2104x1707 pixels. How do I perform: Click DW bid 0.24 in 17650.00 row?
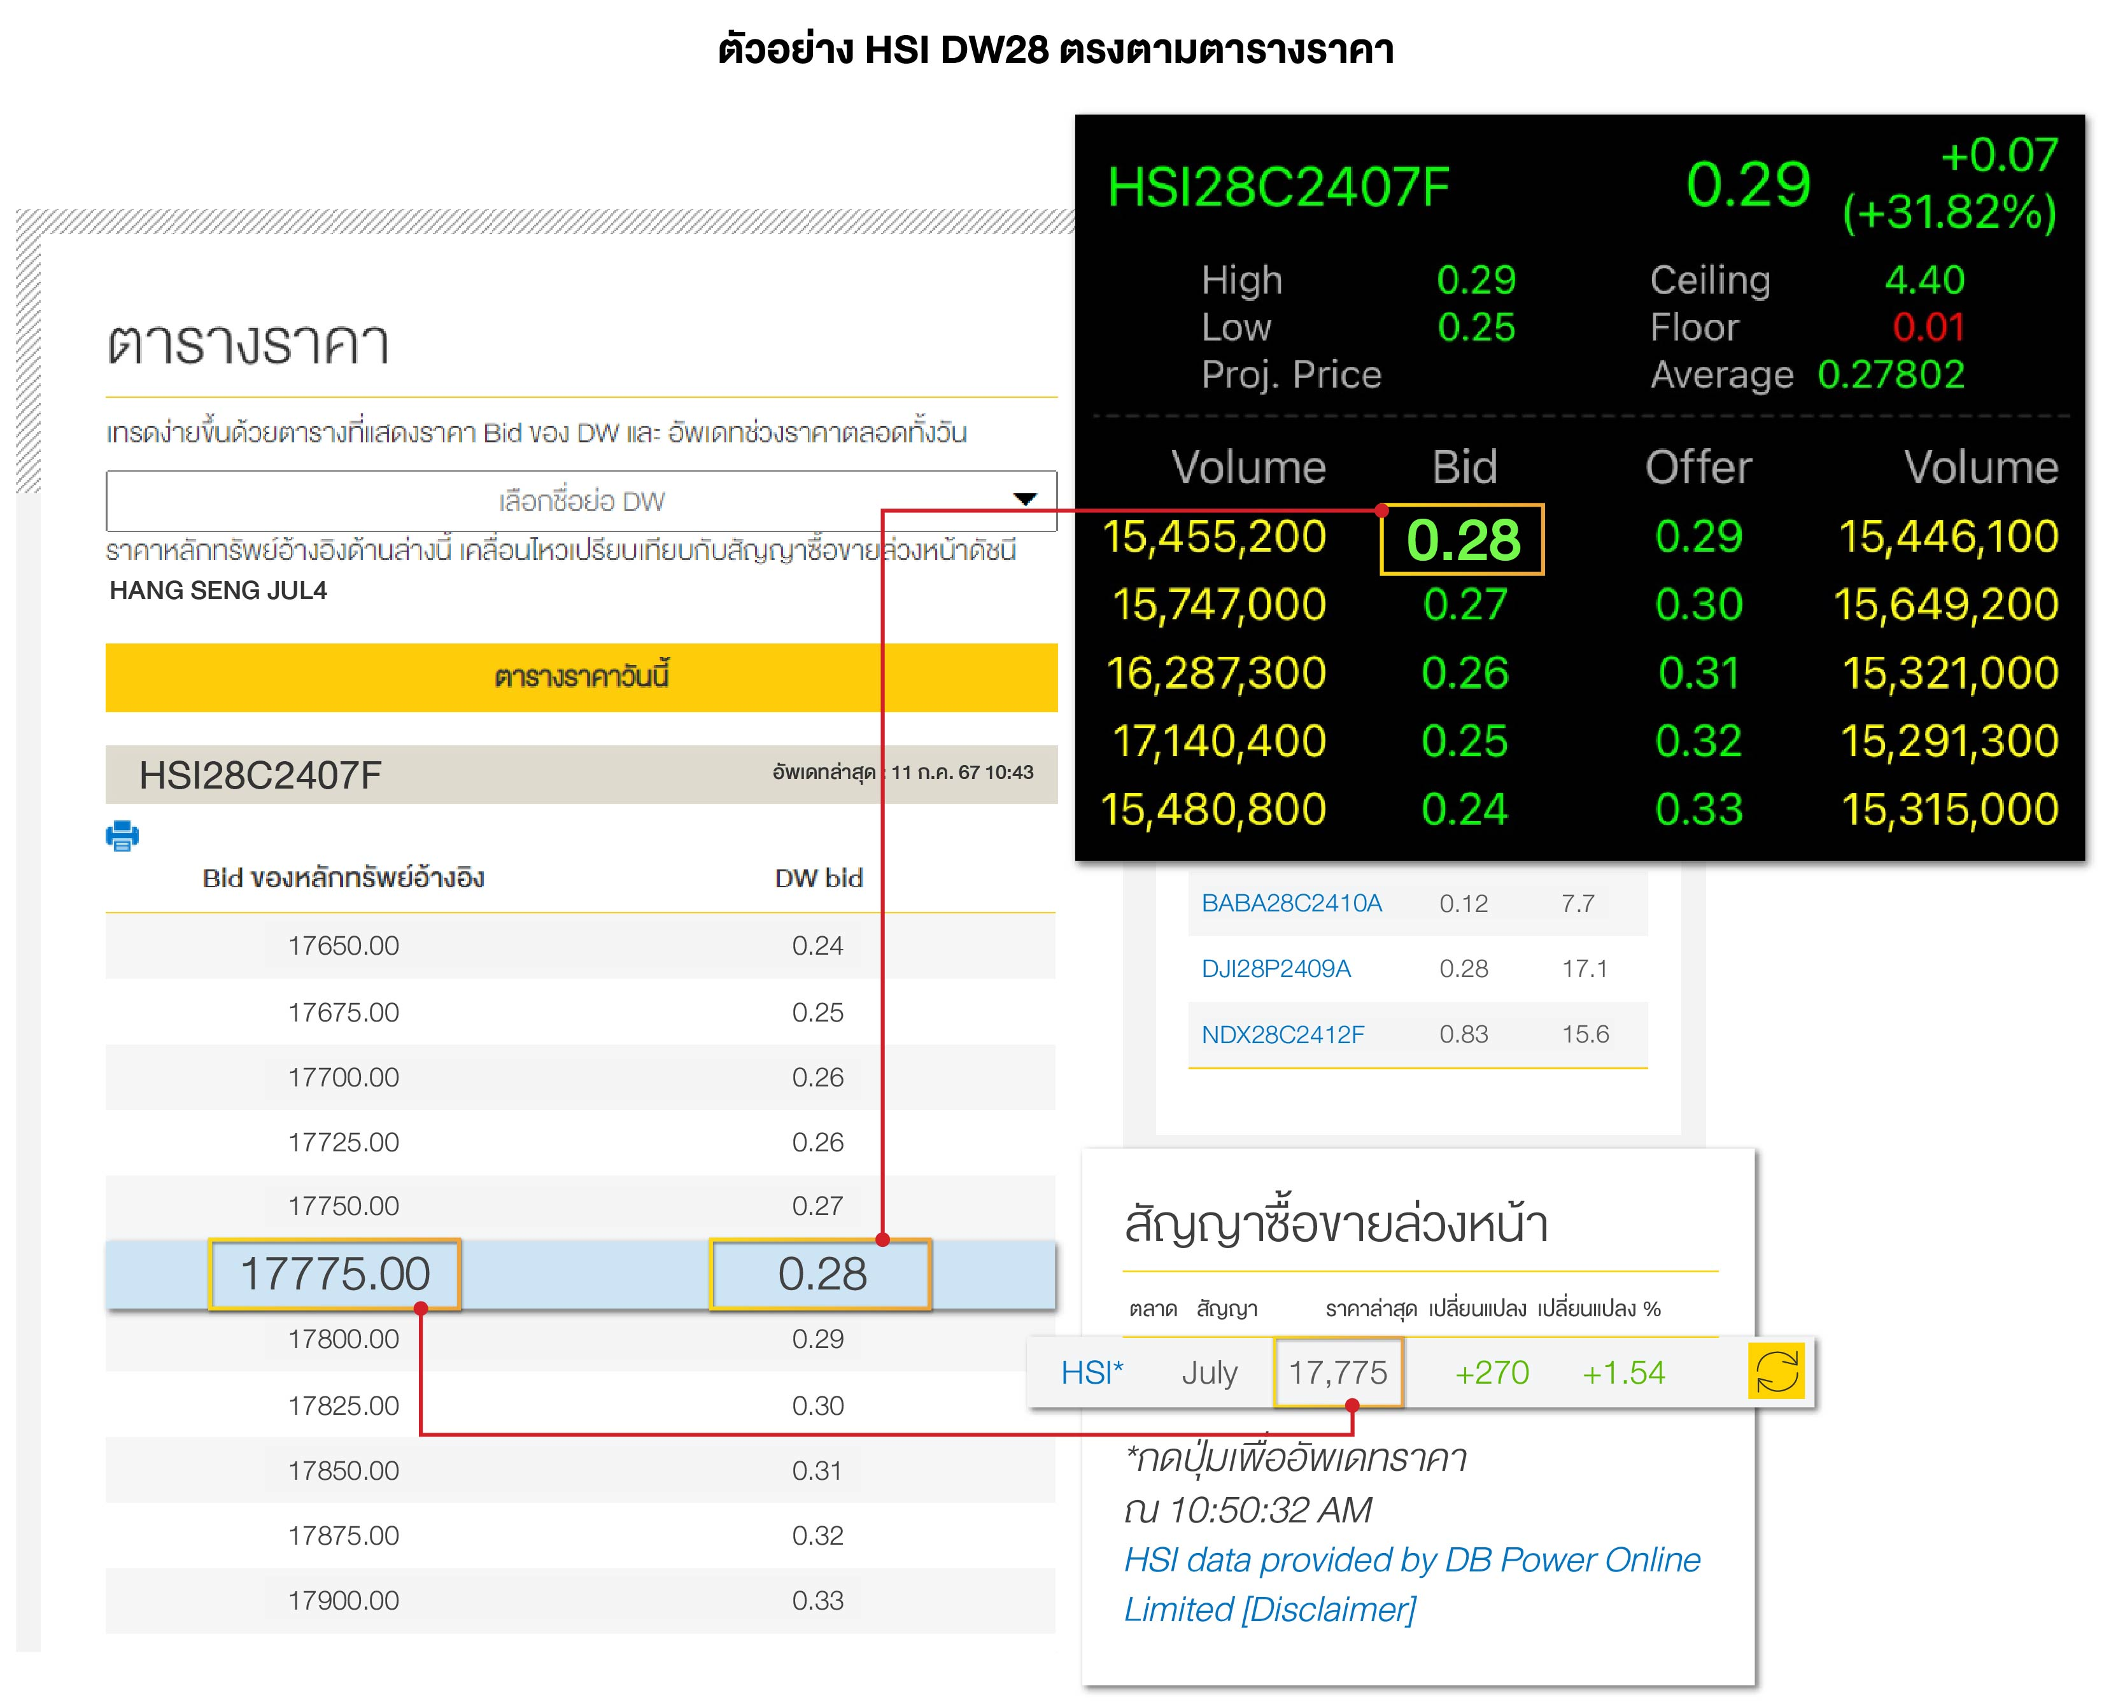tap(817, 946)
